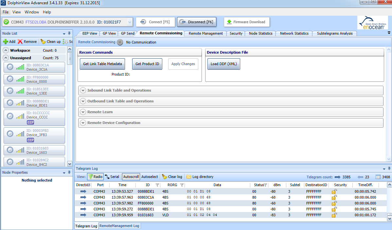
Task: Click the Node List scrollbar down arrow
Action: pyautogui.click(x=70, y=164)
